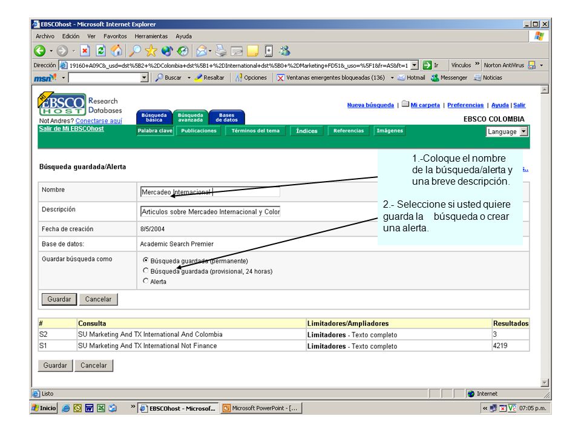Open msn search box dropdown arrow

(145, 78)
